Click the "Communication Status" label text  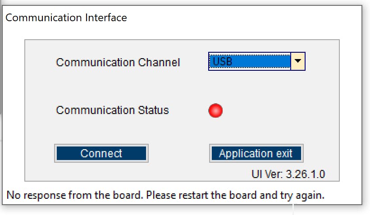point(112,110)
